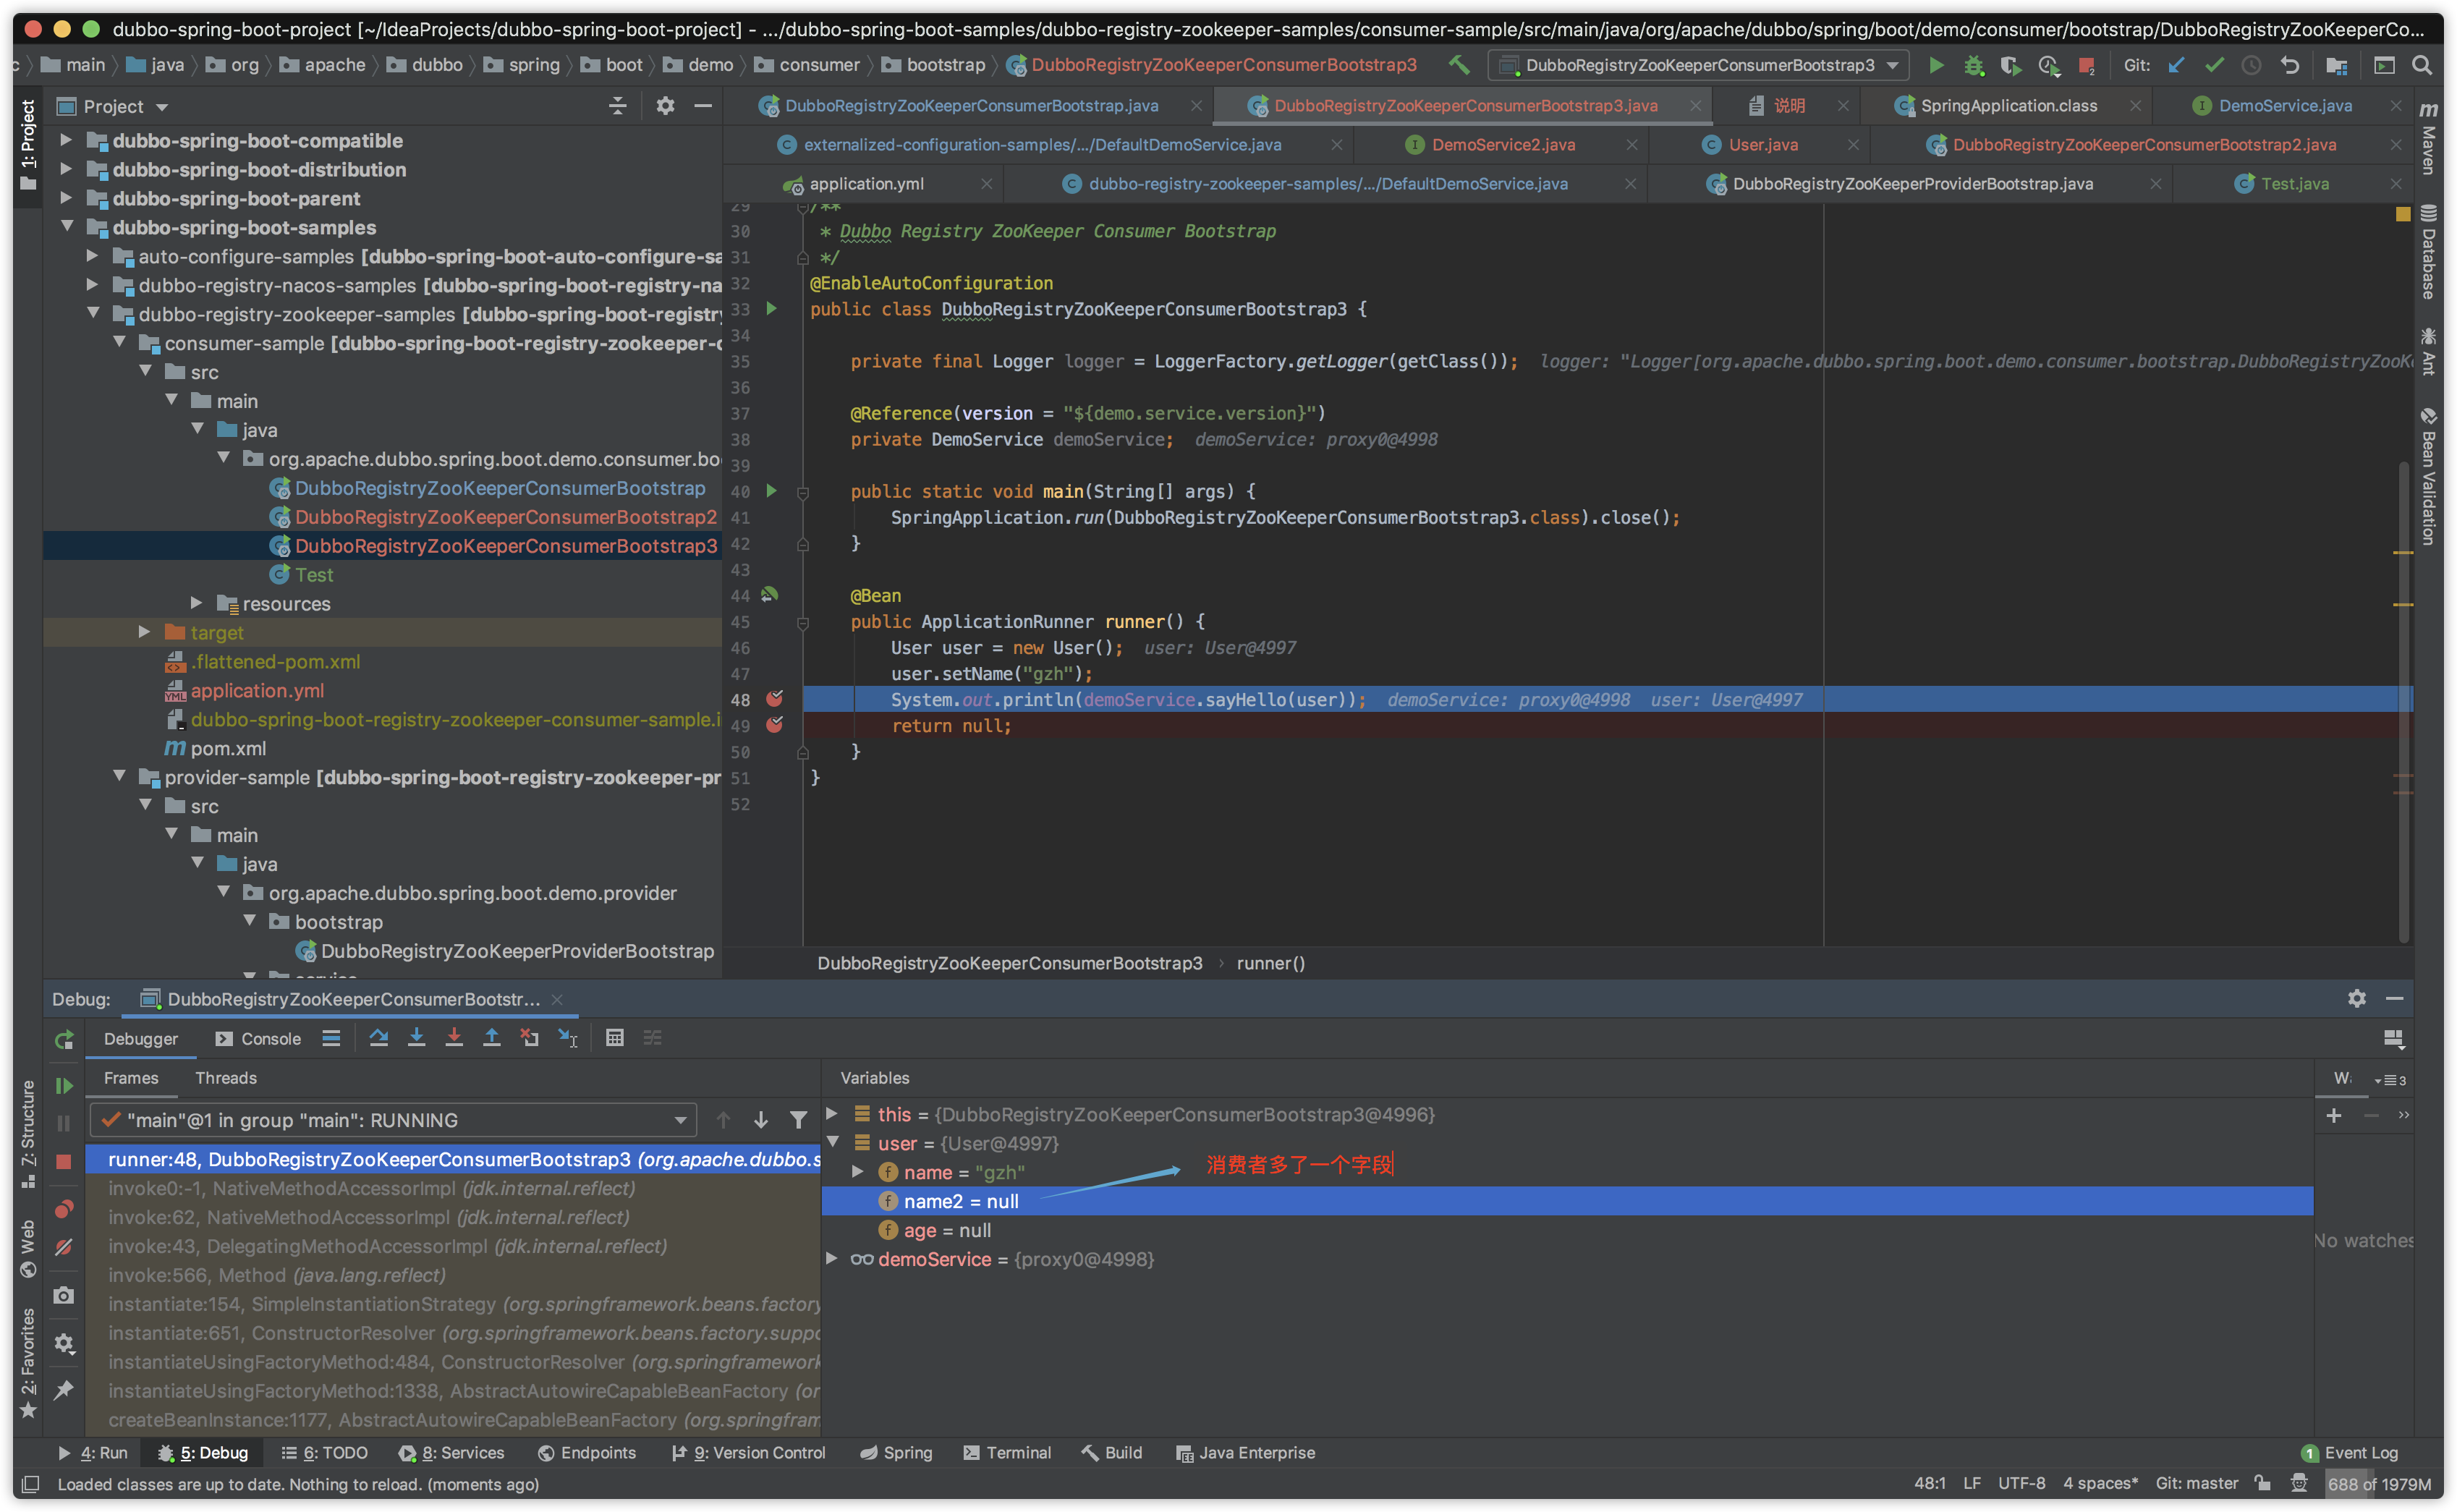The image size is (2457, 1512).
Task: Resume program with green play icon
Action: click(64, 1085)
